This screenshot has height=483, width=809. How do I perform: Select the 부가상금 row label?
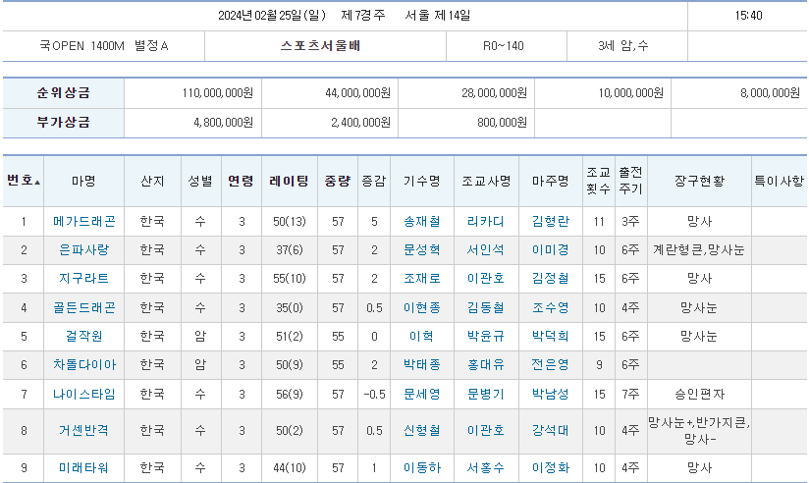(64, 123)
